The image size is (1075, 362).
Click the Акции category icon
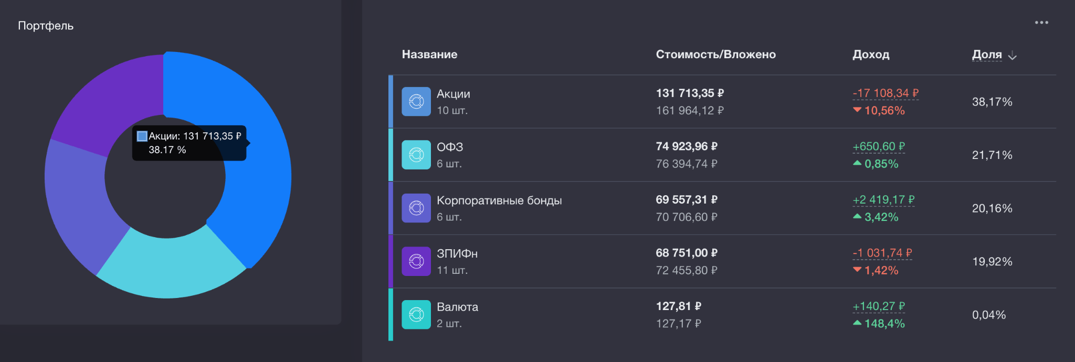416,101
